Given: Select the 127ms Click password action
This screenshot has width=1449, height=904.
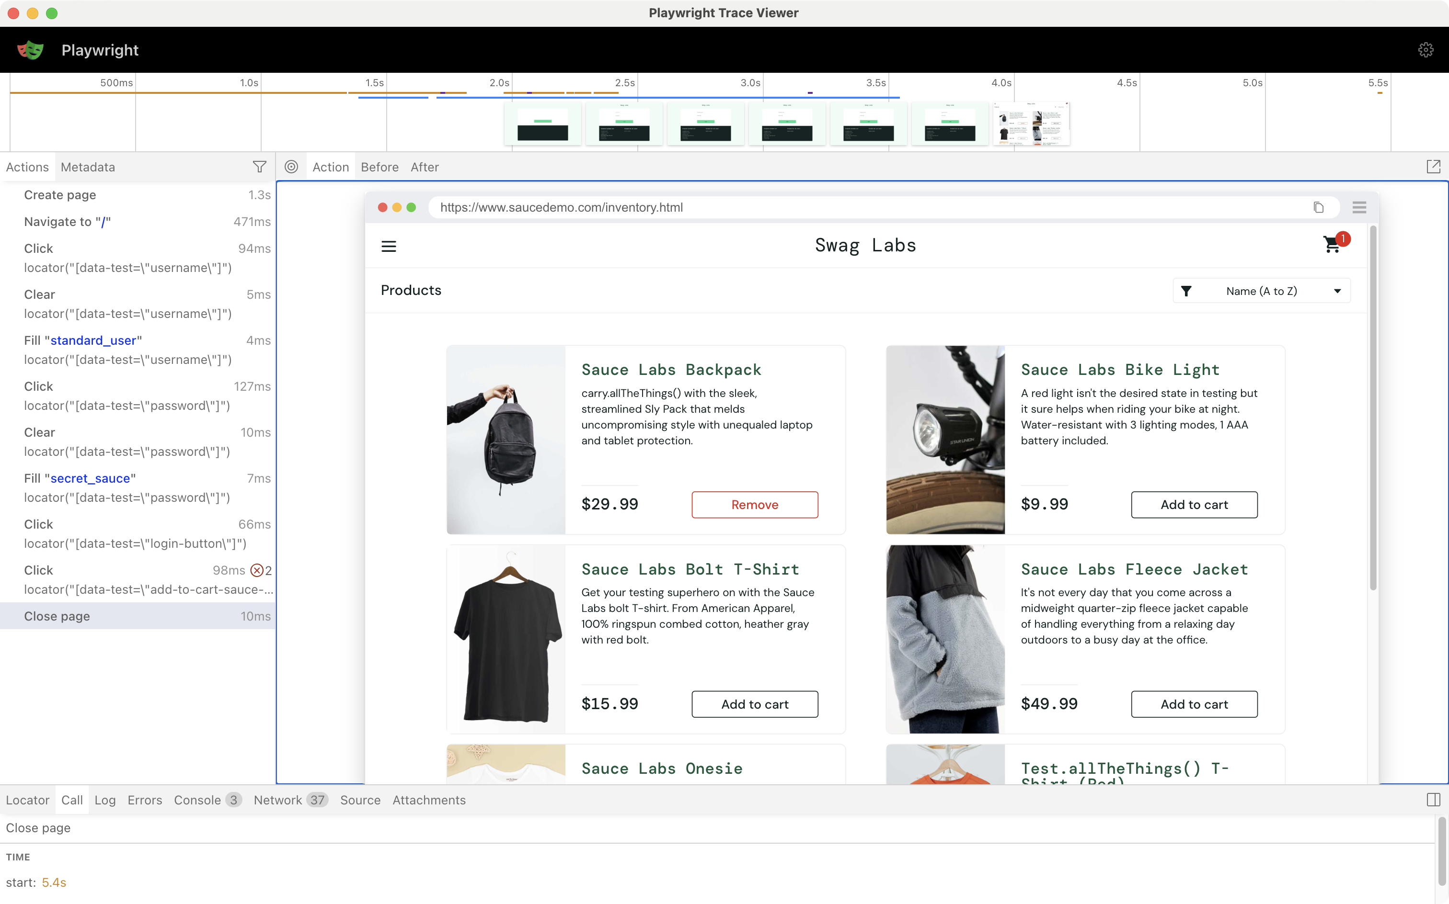Looking at the screenshot, I should click(x=138, y=396).
